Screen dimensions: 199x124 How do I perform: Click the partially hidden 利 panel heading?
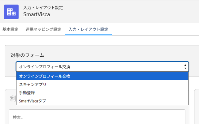(13, 98)
